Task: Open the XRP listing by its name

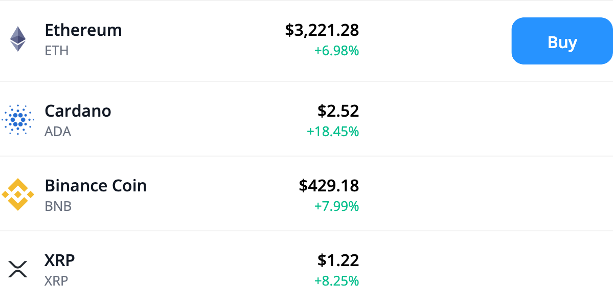Action: tap(60, 260)
